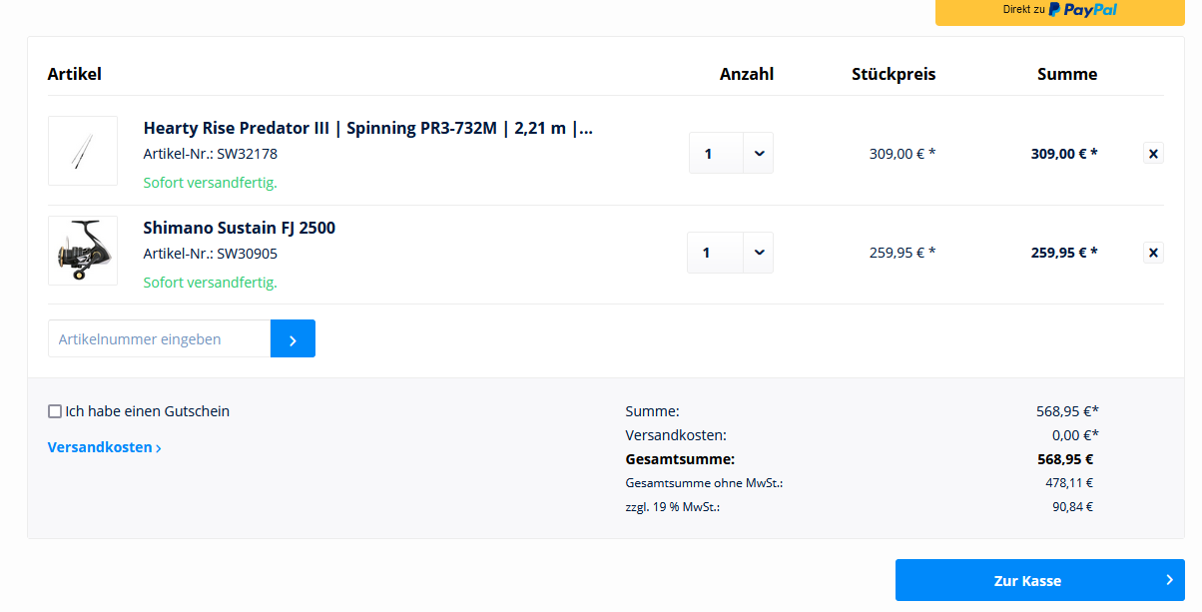
Task: Remove Shimano Sustain FJ 2500 from cart
Action: point(1153,253)
